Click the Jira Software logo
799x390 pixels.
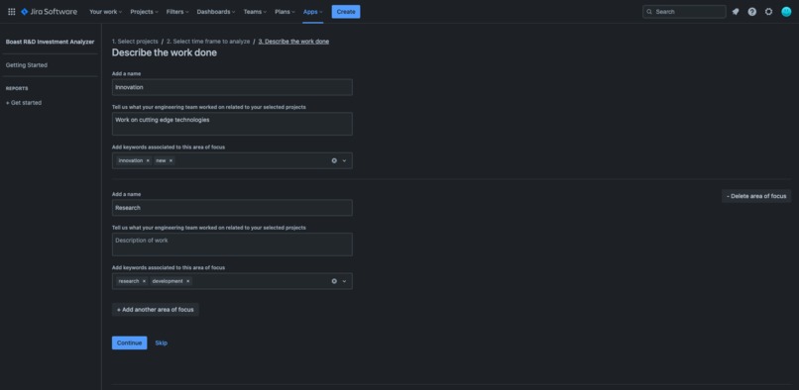click(x=49, y=12)
